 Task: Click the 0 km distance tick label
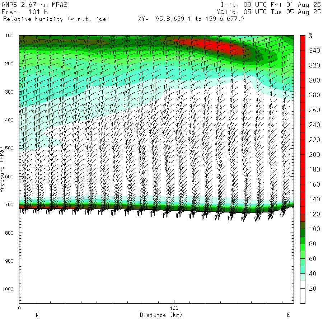[x=19, y=308]
